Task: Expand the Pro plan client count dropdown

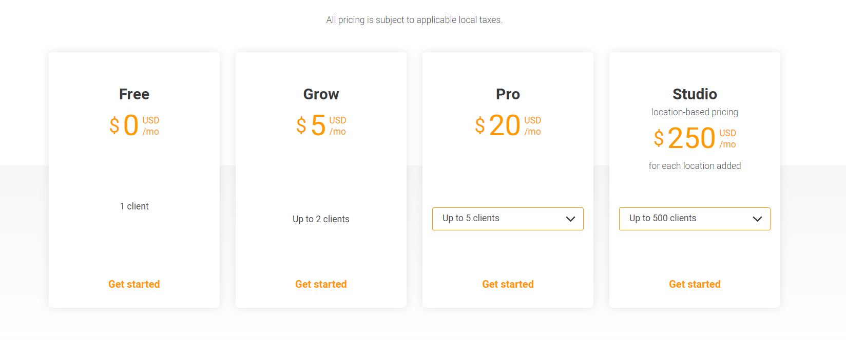Action: click(507, 219)
